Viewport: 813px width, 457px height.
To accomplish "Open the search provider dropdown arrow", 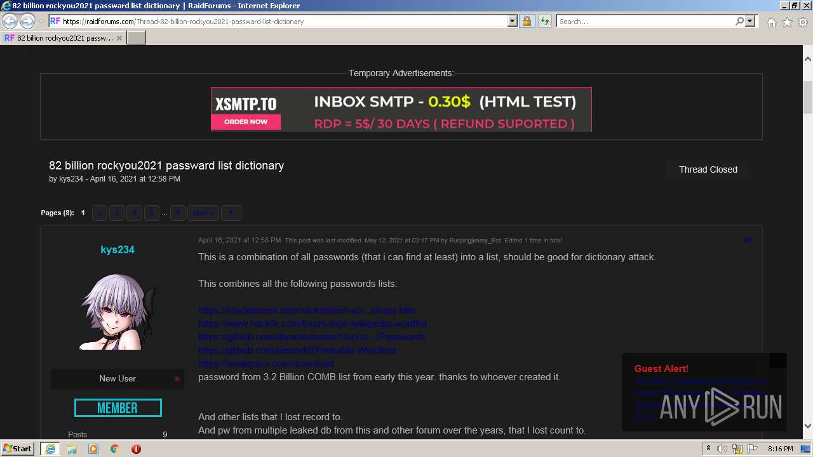I will point(750,21).
